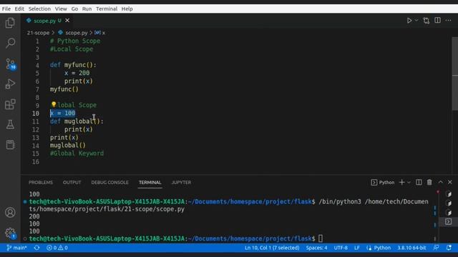Click the lightbulb quick fix on line 9

click(x=54, y=105)
